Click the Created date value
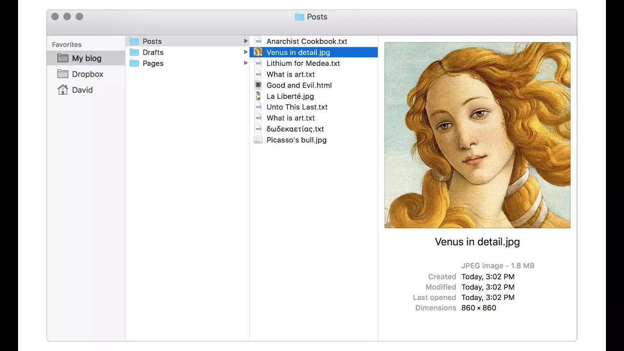 pos(488,276)
